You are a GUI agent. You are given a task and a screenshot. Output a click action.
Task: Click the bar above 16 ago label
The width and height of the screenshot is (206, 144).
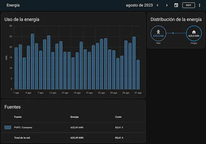click(x=77, y=71)
